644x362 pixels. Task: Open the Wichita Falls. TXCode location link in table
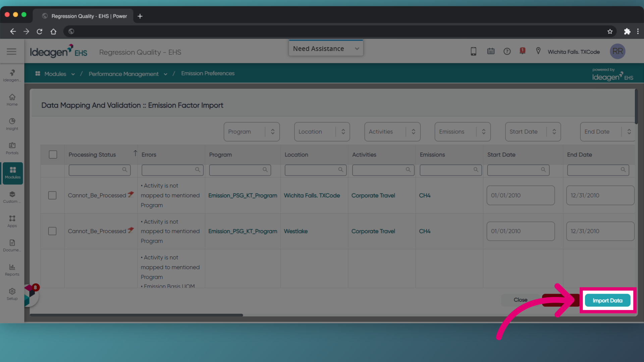coord(312,195)
